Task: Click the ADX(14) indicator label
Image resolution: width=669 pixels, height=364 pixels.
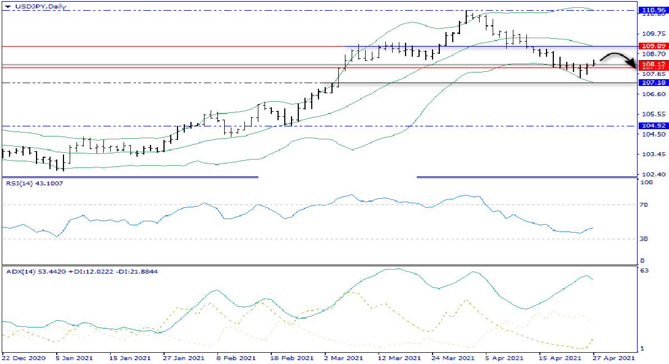Action: click(81, 271)
